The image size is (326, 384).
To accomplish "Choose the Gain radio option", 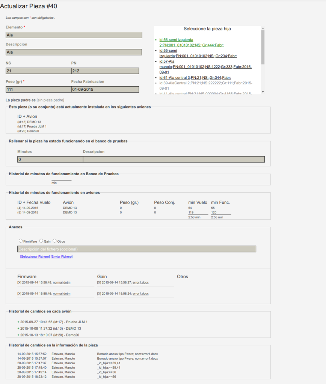I will coord(41,241).
